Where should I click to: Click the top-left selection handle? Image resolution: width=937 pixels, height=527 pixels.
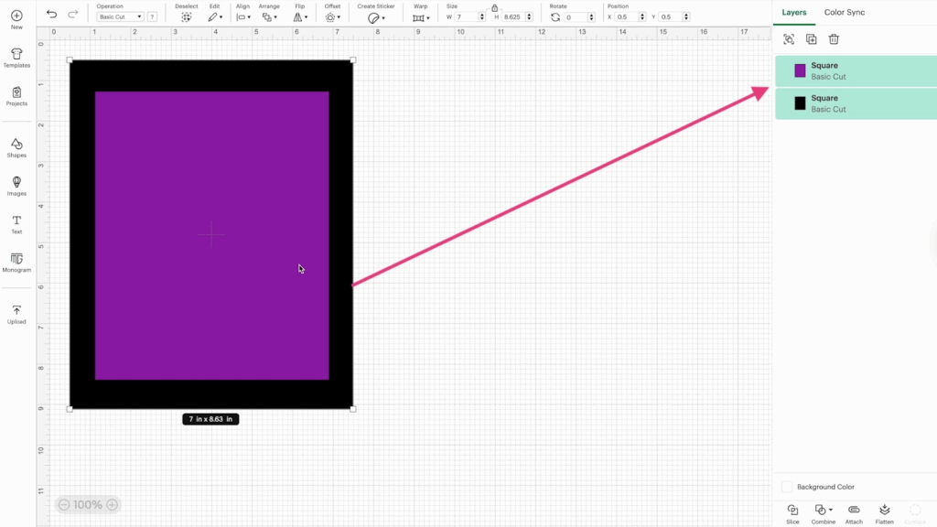click(x=70, y=59)
